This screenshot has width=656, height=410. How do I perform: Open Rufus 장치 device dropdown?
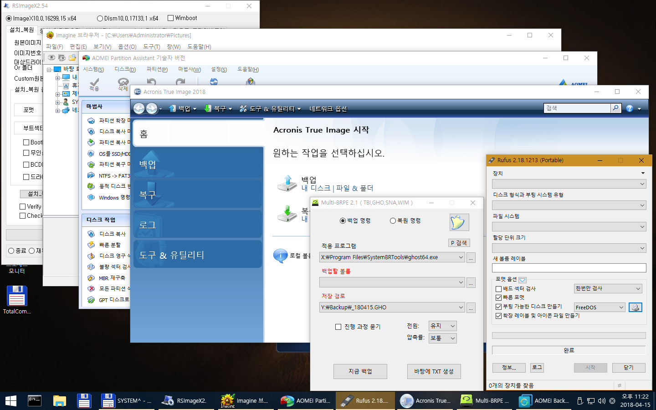pyautogui.click(x=569, y=184)
